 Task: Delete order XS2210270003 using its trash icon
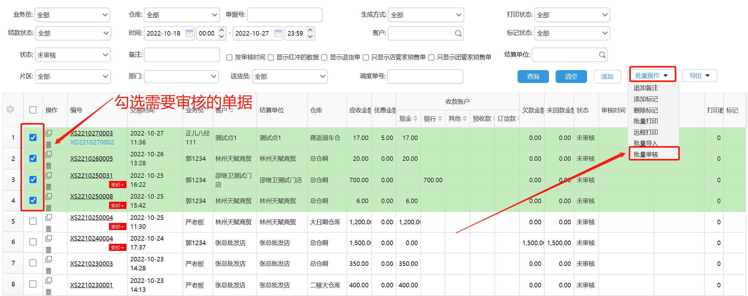[x=49, y=144]
